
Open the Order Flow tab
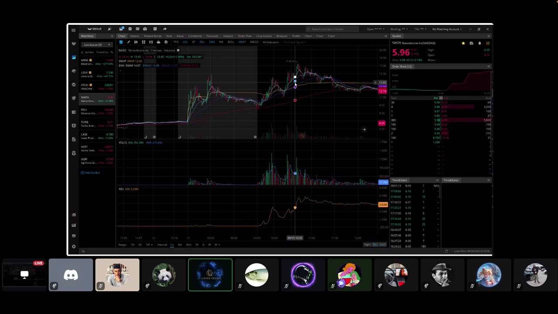(245, 36)
